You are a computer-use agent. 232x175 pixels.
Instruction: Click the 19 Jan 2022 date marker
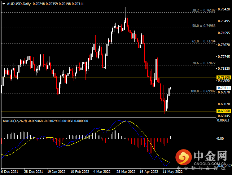(x=57, y=172)
